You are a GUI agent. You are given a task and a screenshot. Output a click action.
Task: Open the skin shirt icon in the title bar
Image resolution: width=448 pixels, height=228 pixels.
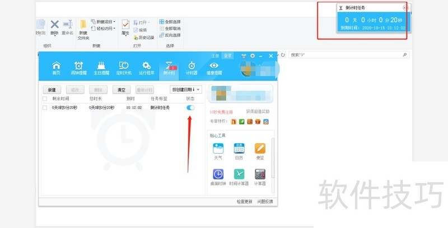[x=244, y=56]
